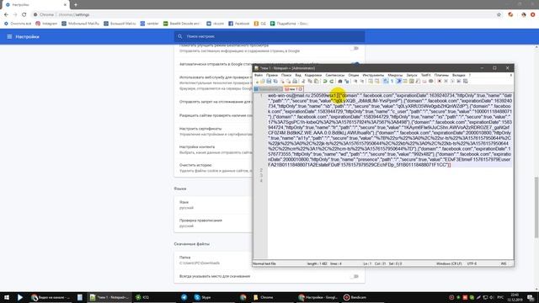Screen dimensions: 539x303
Task: Click the Paste icon in Notepad++ toolbar
Action: pos(317,81)
